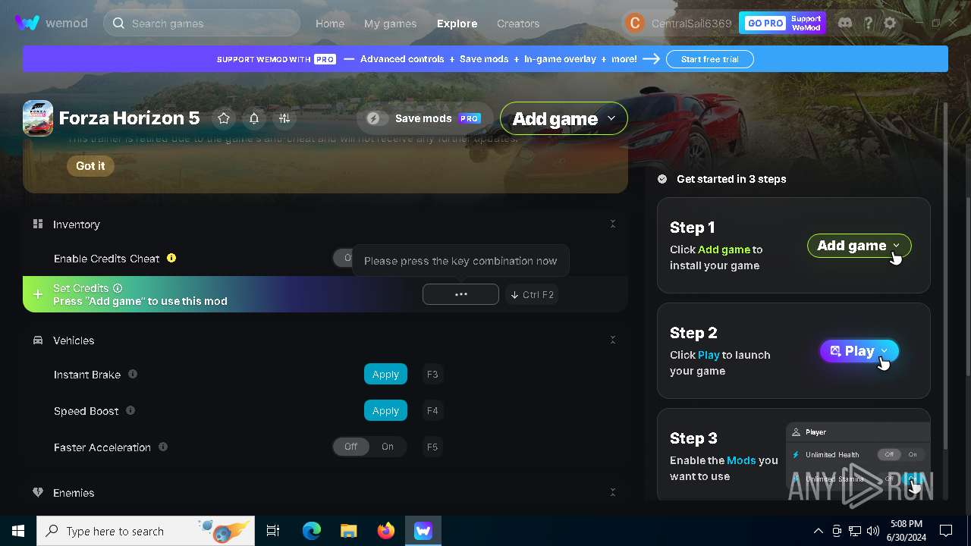The height and width of the screenshot is (546, 971).
Task: Click the network tray icon
Action: pyautogui.click(x=855, y=531)
